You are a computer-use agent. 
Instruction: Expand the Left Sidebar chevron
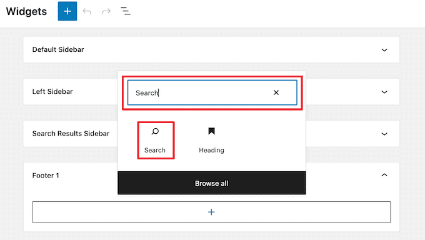[x=384, y=92]
